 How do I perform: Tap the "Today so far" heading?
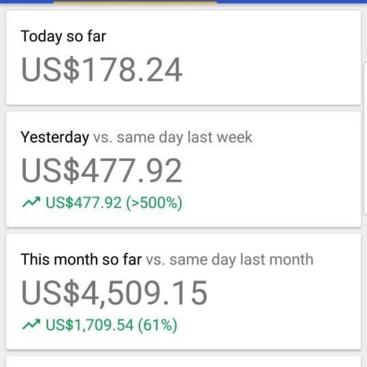pos(64,37)
